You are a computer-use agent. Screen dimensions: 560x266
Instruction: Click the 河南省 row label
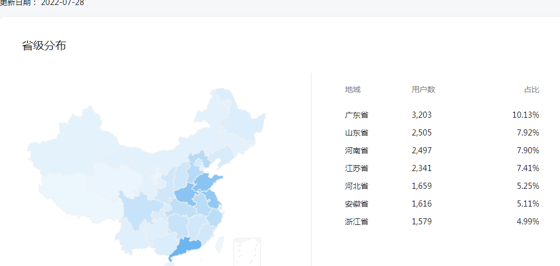(356, 151)
